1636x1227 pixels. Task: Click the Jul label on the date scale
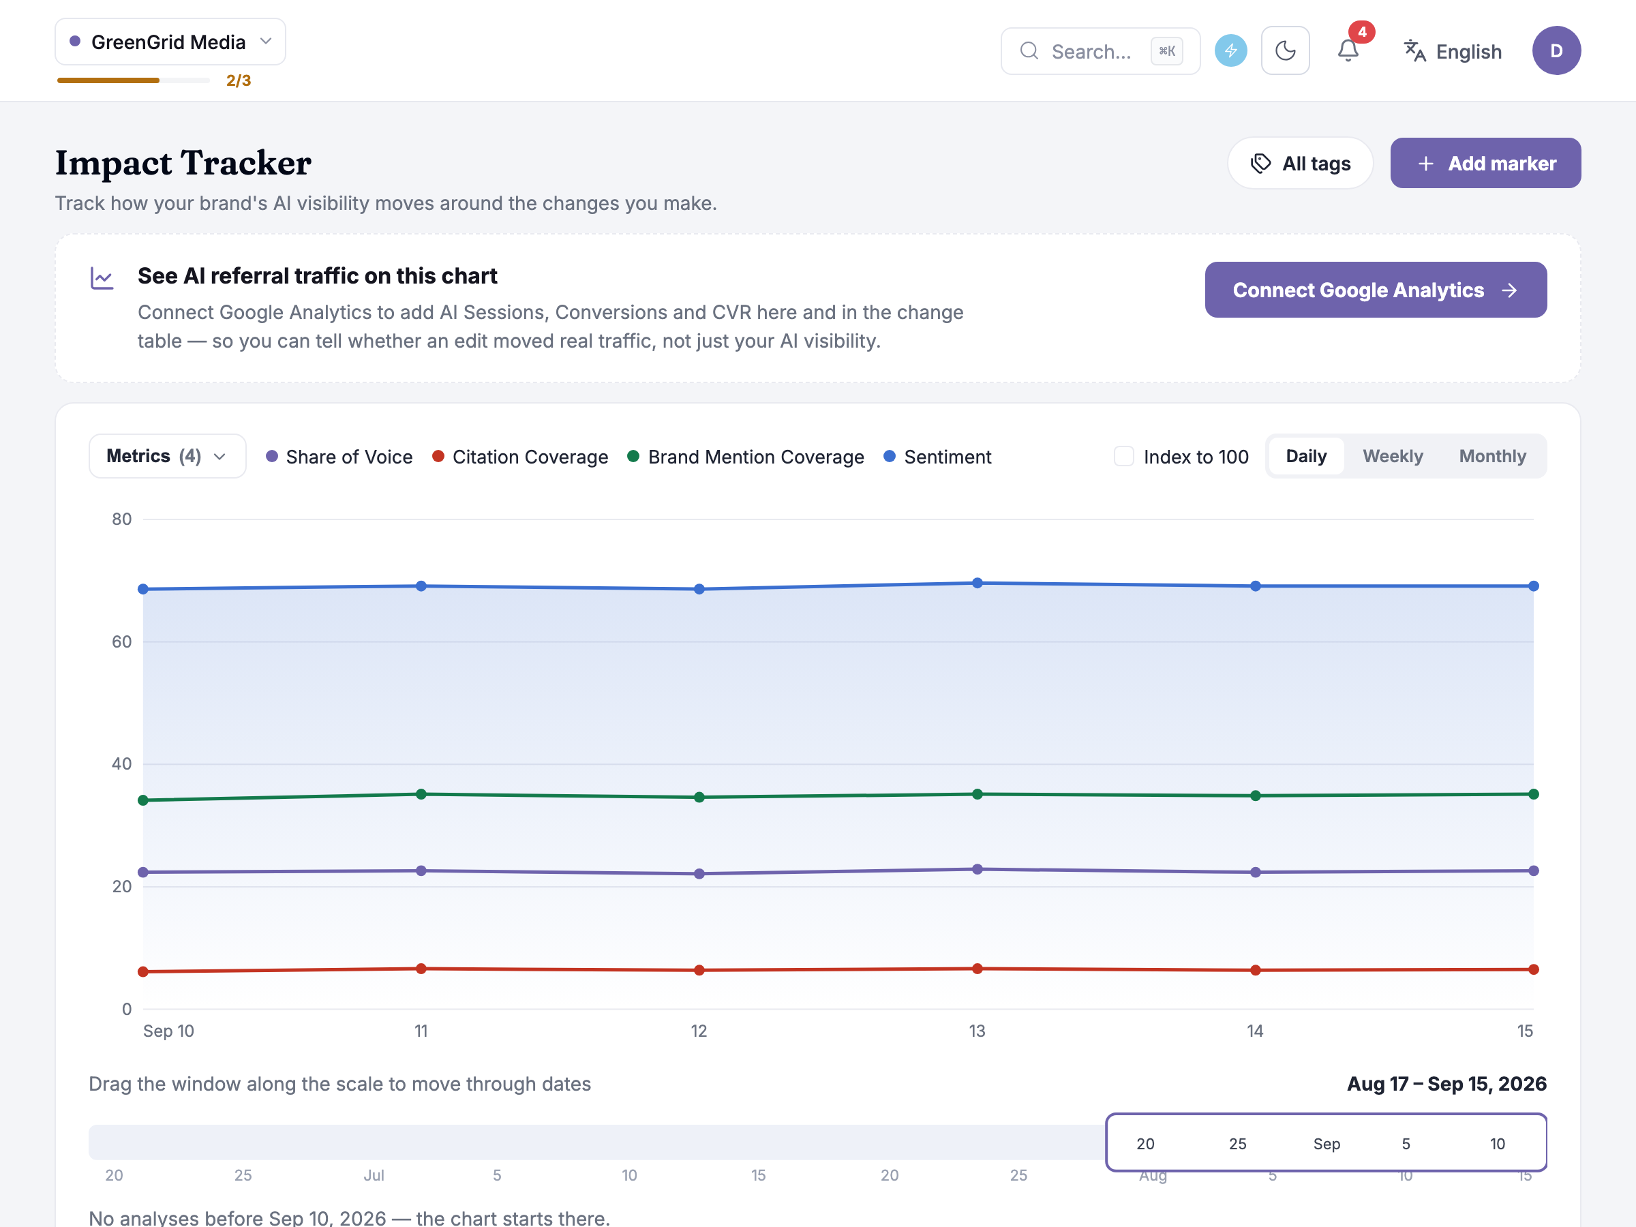[x=374, y=1175]
